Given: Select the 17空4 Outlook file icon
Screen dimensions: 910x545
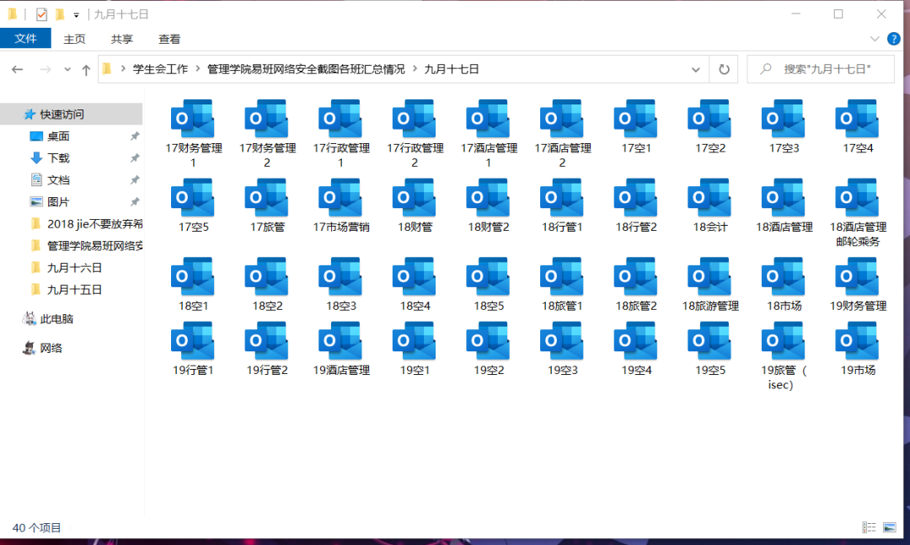Looking at the screenshot, I should coord(857,119).
